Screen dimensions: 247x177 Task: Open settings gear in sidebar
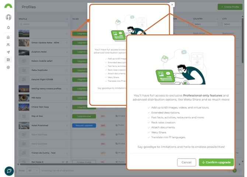[8, 68]
